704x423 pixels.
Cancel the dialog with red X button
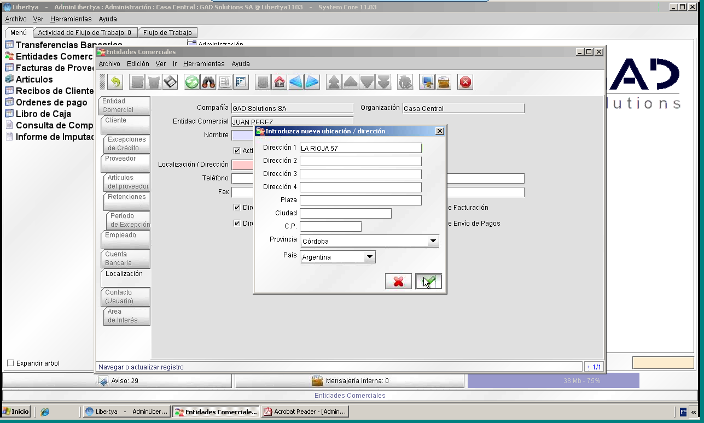[399, 281]
